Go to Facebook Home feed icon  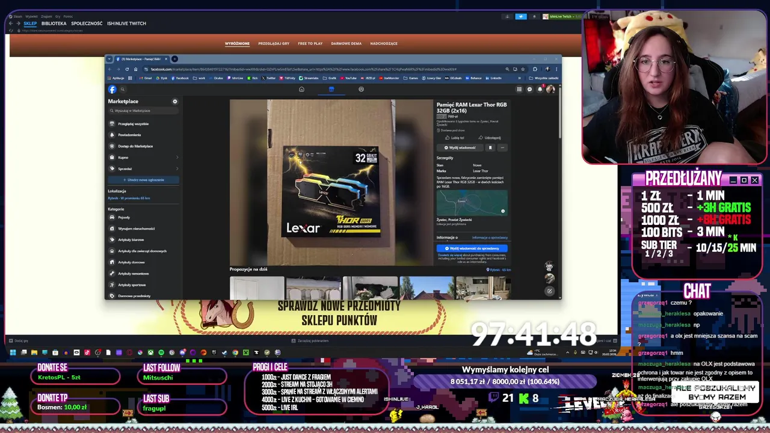point(301,89)
